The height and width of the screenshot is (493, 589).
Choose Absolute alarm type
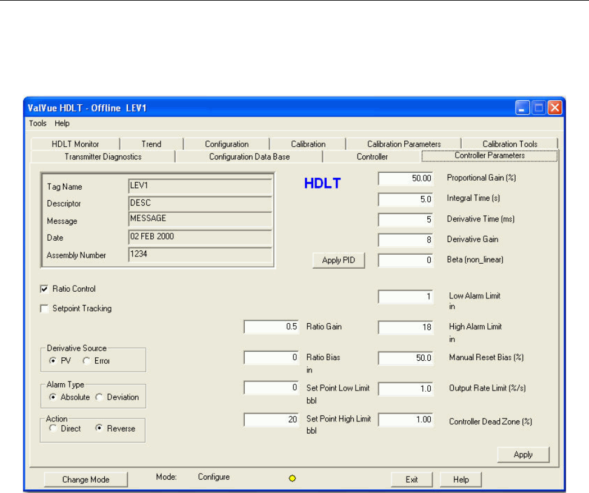coord(53,397)
